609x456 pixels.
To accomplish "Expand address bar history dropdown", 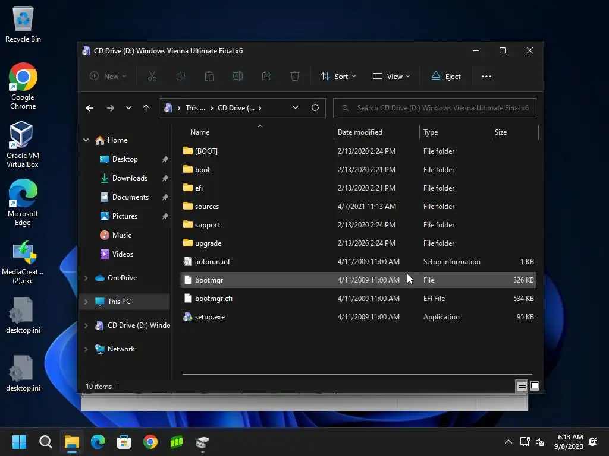I will tap(296, 108).
